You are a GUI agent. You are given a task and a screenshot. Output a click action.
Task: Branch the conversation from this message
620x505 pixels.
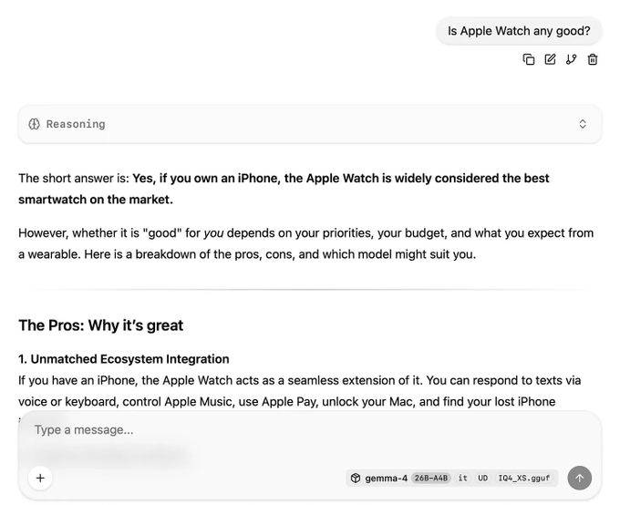[572, 59]
